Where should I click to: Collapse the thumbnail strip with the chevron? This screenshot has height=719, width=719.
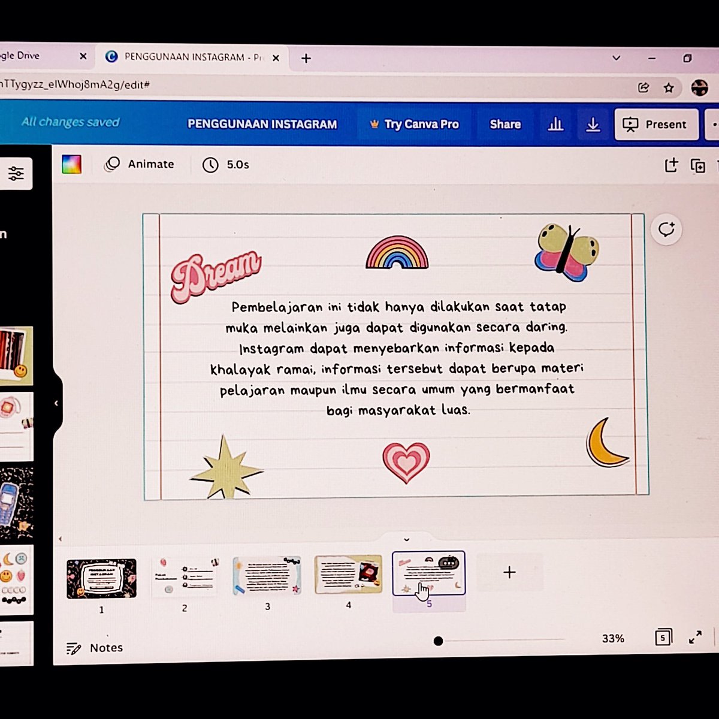click(x=407, y=539)
